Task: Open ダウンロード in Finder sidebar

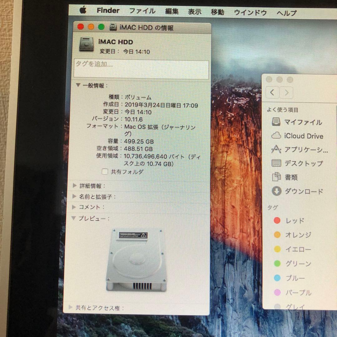Action: 297,191
